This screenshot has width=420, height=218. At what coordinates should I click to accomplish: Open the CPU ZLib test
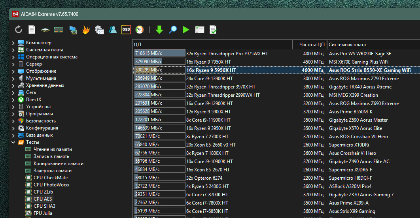point(43,192)
